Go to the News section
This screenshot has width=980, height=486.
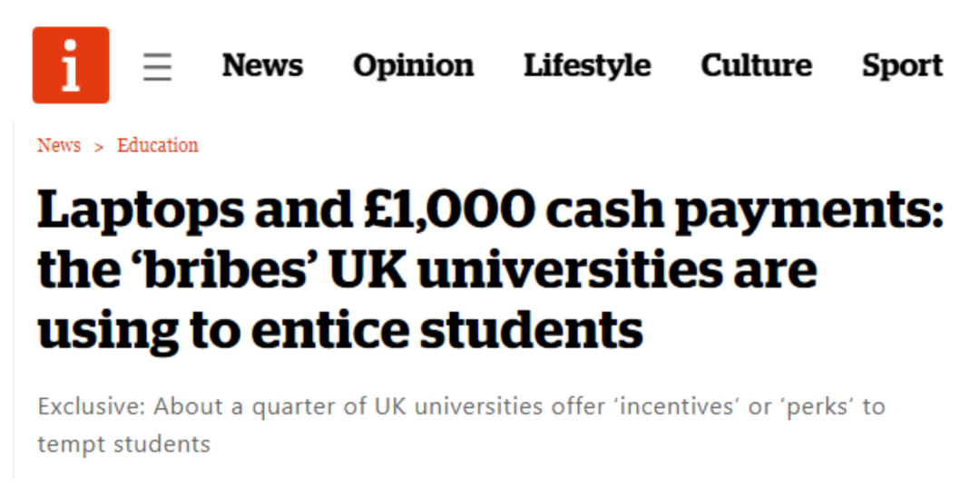click(x=262, y=65)
